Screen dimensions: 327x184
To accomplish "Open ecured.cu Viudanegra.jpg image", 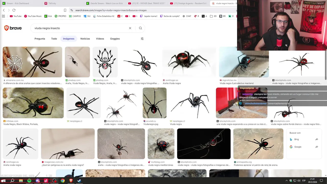I will click(155, 103).
